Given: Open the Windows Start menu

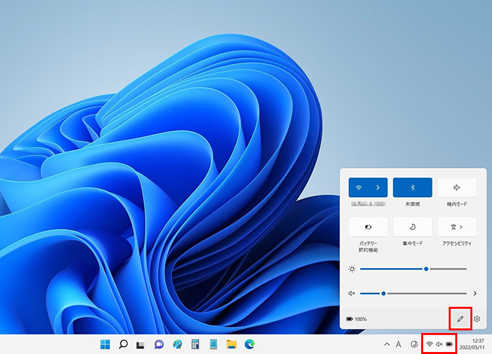Looking at the screenshot, I should 105,344.
